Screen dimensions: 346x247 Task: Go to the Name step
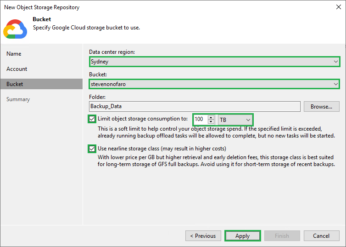point(14,54)
